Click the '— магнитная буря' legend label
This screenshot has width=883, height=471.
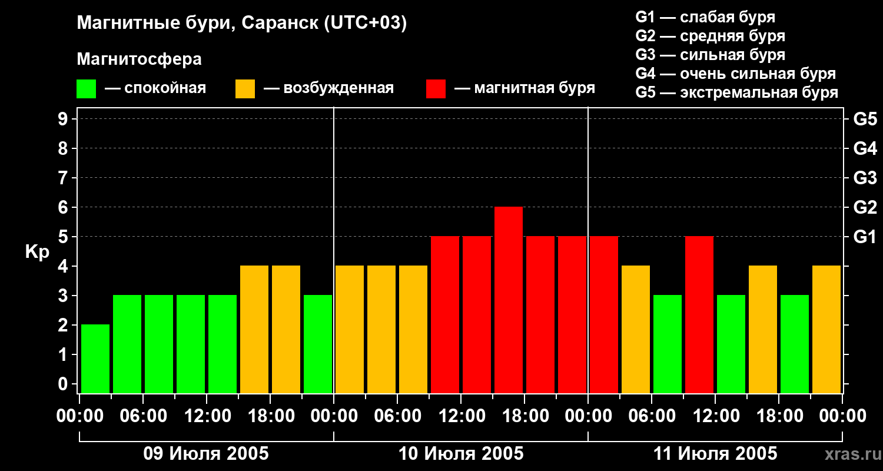(525, 88)
